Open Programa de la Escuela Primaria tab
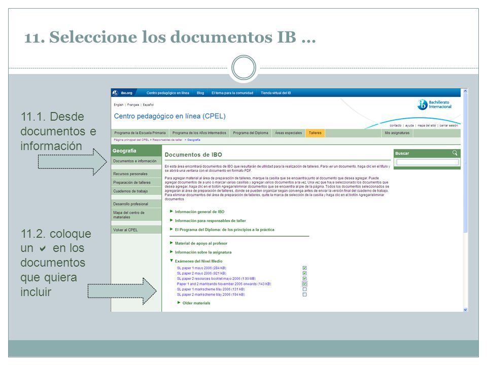The width and height of the screenshot is (487, 365). coord(140,133)
